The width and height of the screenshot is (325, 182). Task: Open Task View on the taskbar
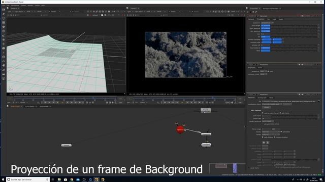(x=53, y=179)
